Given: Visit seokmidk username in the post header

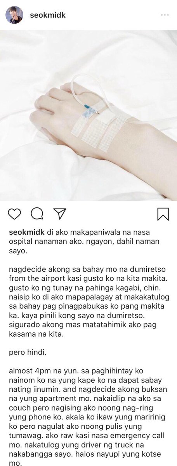Looking at the screenshot, I should click(x=48, y=15).
